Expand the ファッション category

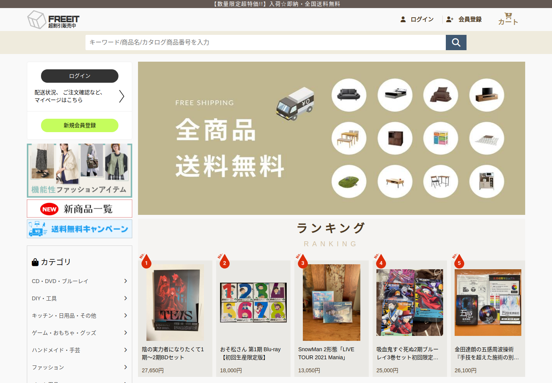pyautogui.click(x=79, y=367)
